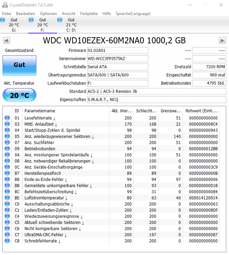
Task: Click the Akt. Wer... column header
Action: pos(121,111)
